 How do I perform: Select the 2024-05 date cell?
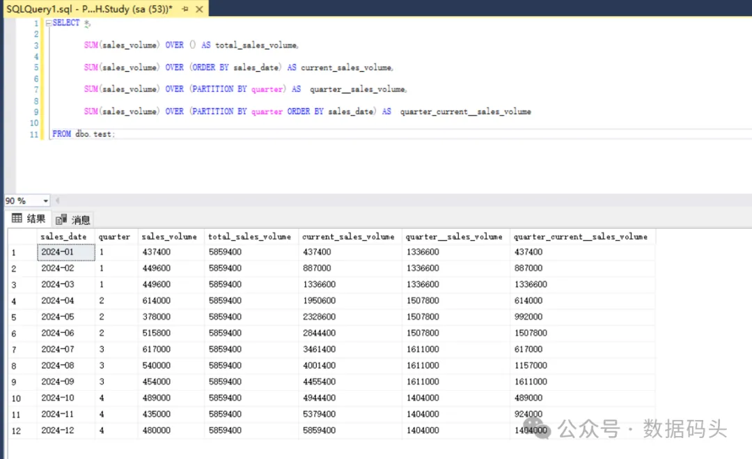point(66,317)
